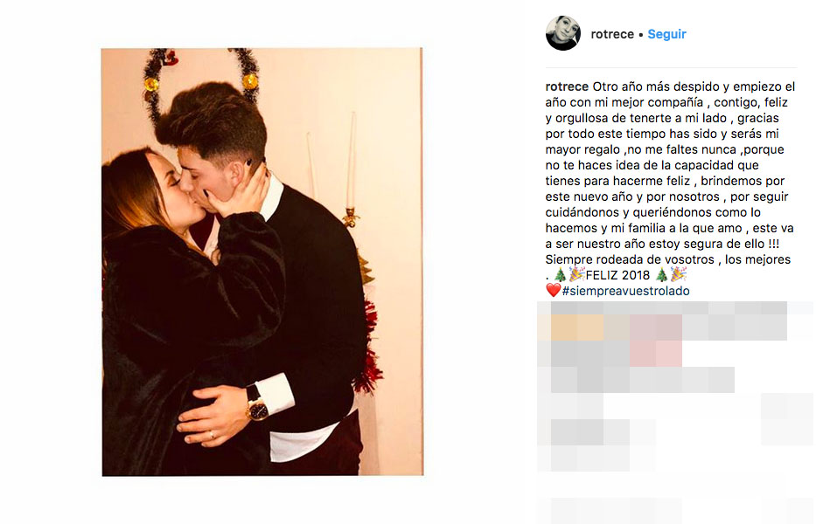Click the tinsel wreath above the couple

tap(201, 79)
